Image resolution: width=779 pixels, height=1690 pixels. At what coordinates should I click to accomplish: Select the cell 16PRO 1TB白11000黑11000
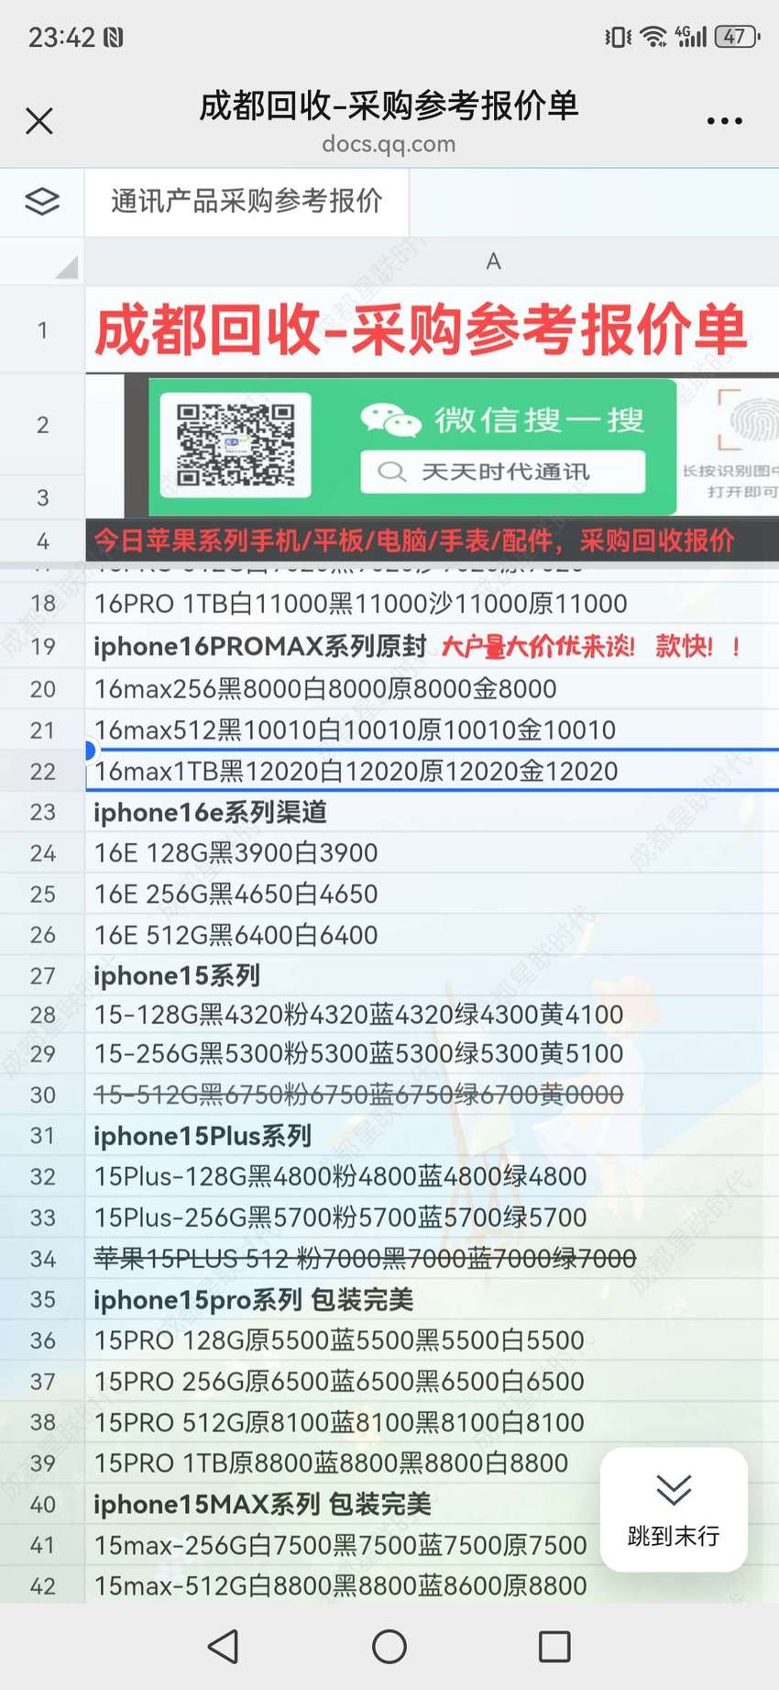point(432,604)
